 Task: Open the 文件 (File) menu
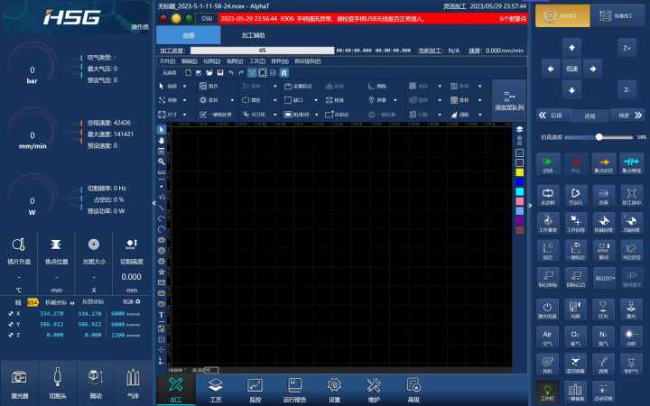point(165,60)
